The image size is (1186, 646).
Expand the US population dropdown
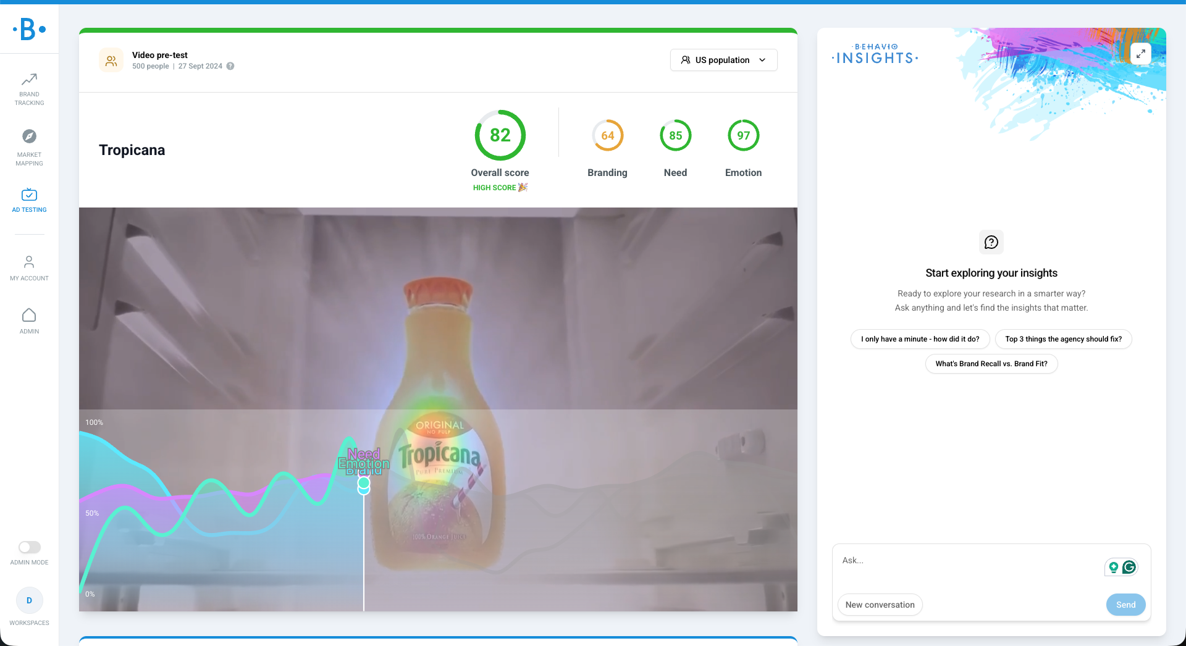coord(723,60)
